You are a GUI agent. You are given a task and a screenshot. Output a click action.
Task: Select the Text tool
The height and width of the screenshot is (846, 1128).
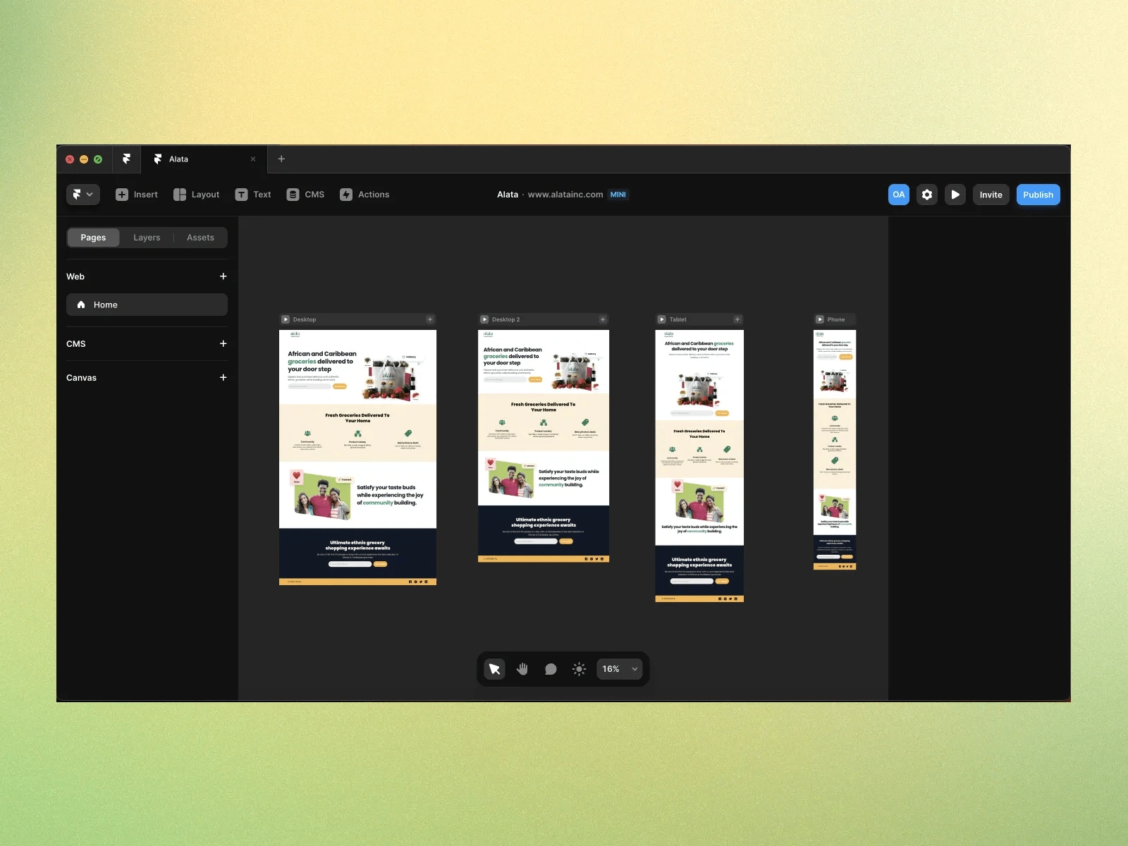[253, 195]
